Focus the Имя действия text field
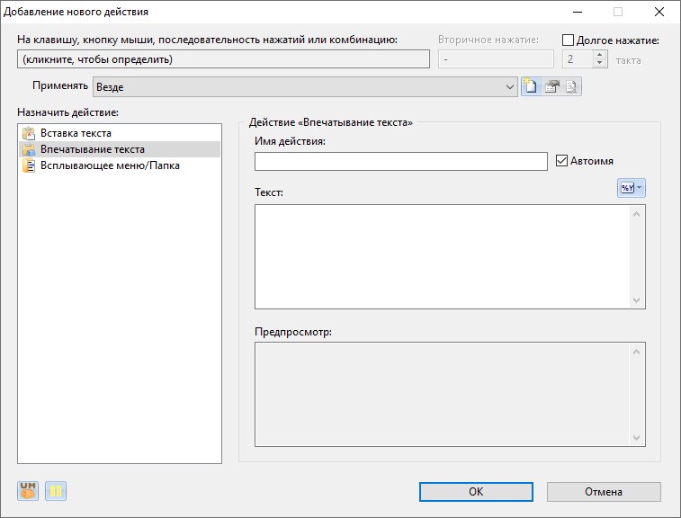Image resolution: width=681 pixels, height=518 pixels. coord(401,161)
